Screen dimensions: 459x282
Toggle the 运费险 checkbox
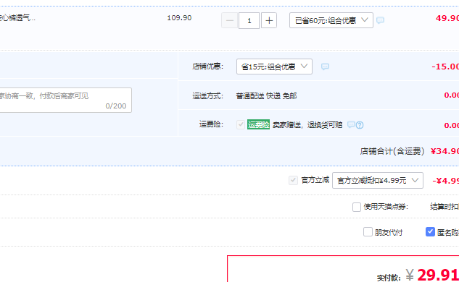(241, 124)
